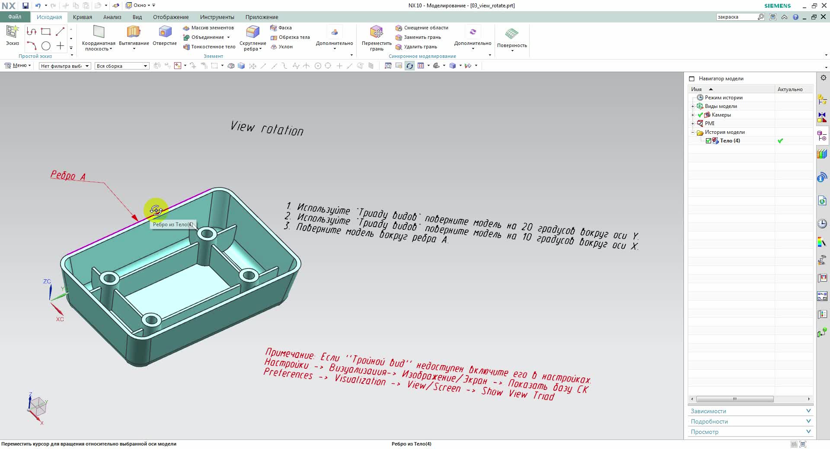The height and width of the screenshot is (449, 830).
Task: Switch to the Приложение ribbon tab
Action: (262, 17)
